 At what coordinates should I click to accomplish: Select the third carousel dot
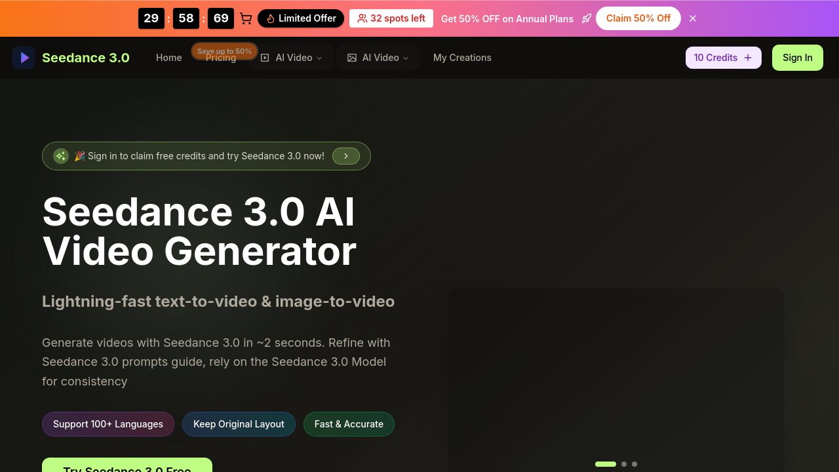click(x=634, y=464)
